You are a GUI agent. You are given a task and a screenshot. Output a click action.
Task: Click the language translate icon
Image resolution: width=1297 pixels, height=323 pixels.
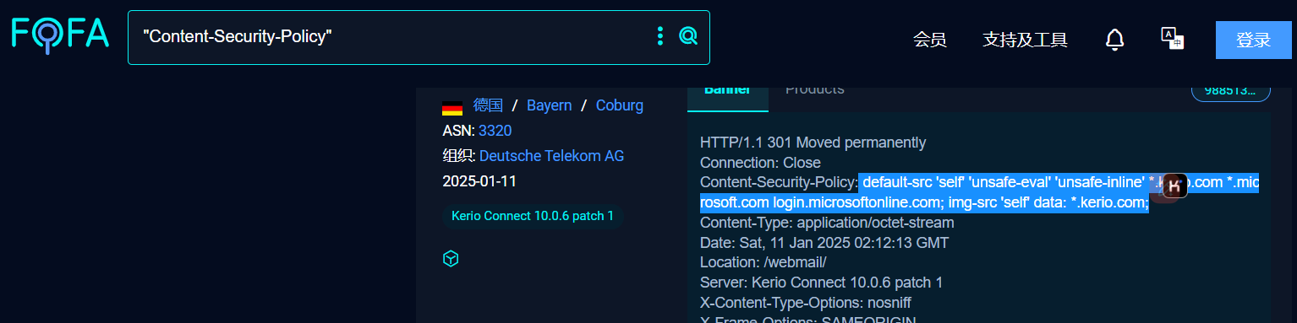point(1172,38)
